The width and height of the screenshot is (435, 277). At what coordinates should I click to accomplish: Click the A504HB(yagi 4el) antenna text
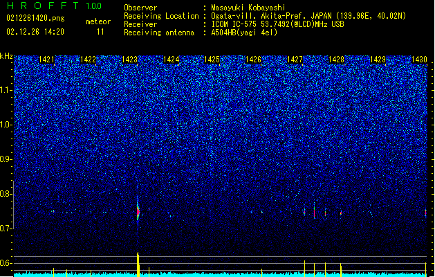244,33
